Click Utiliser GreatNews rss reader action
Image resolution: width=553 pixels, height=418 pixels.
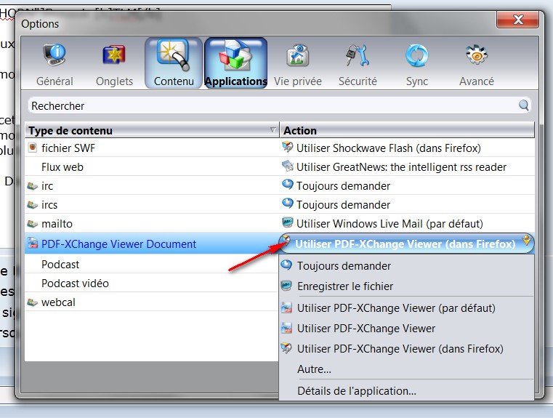401,167
